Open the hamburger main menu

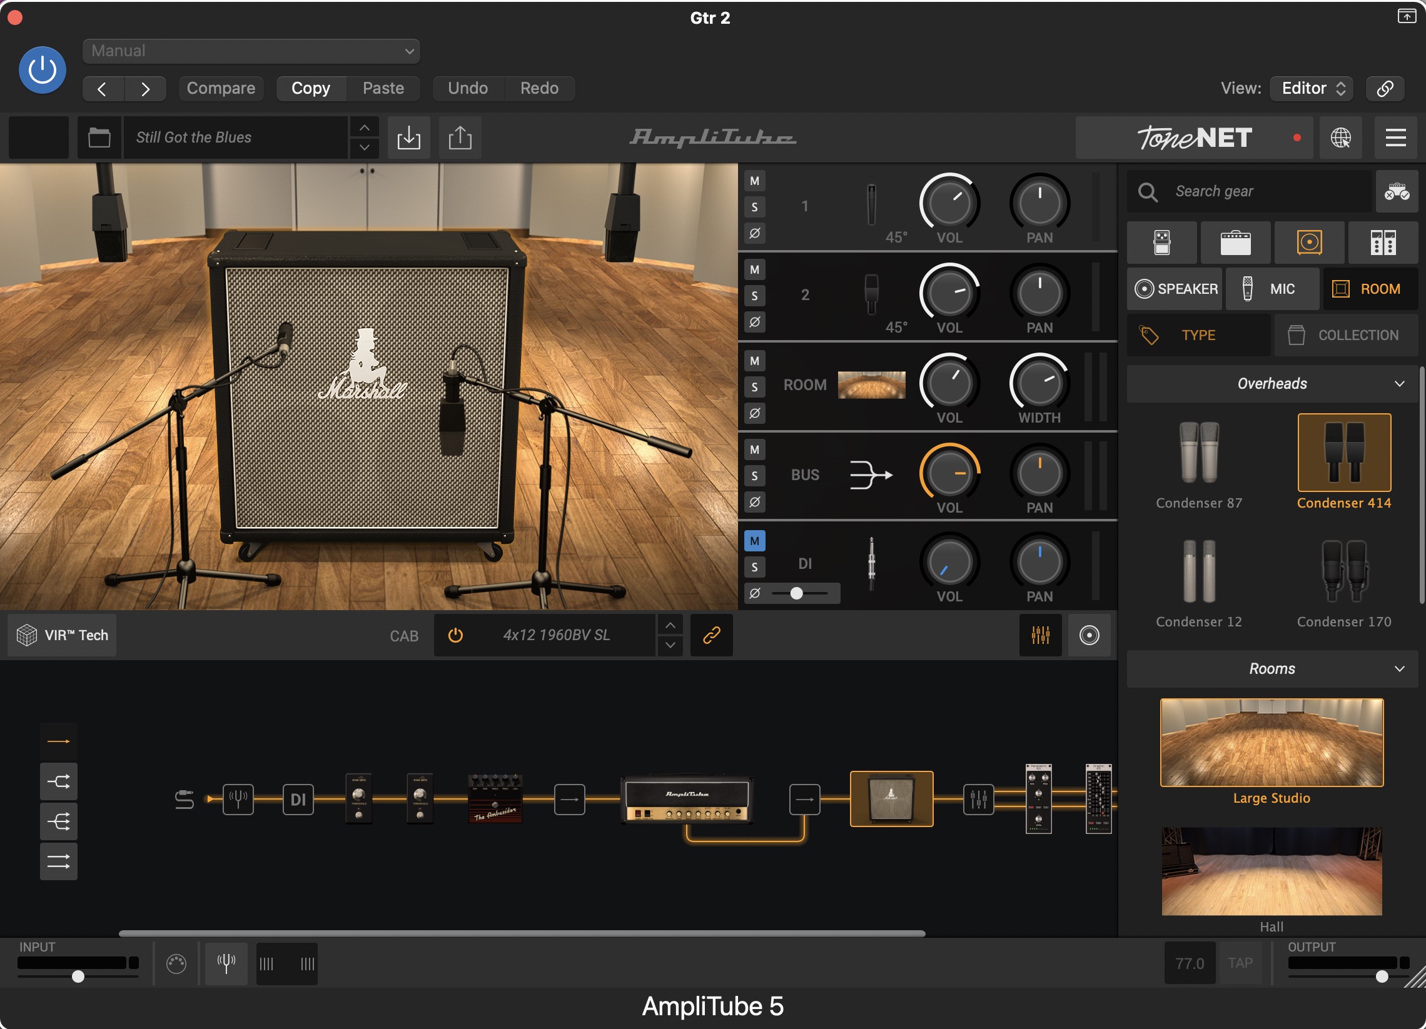pos(1395,137)
